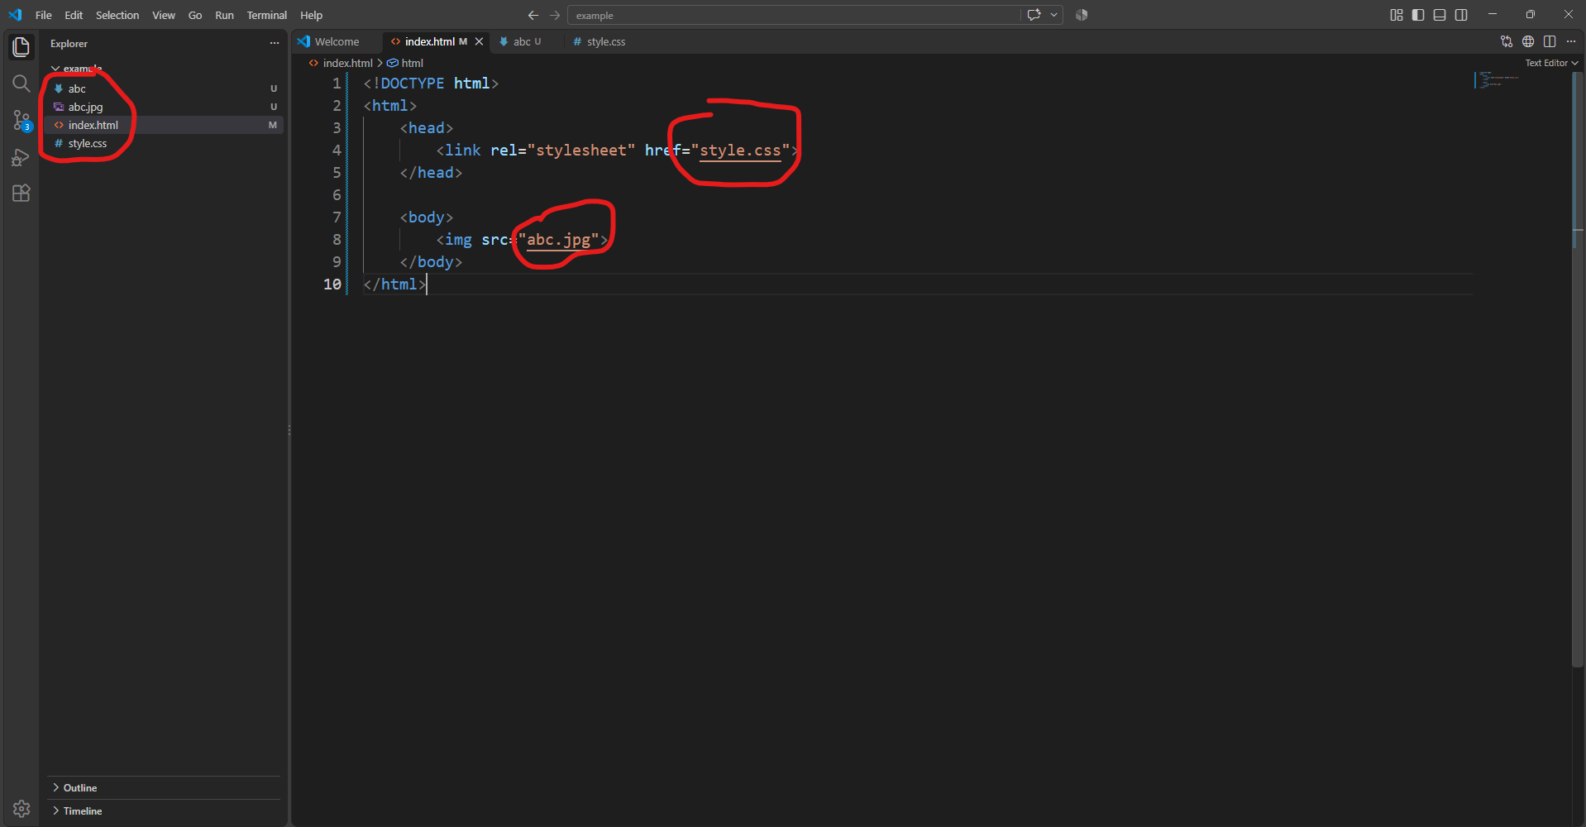Close the index.html tab

(479, 41)
